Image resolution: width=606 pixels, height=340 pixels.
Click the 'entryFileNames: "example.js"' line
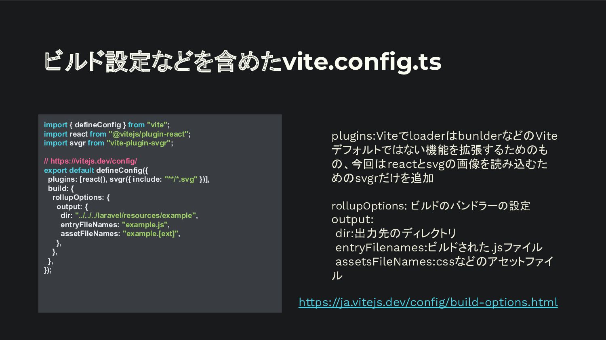click(x=115, y=225)
